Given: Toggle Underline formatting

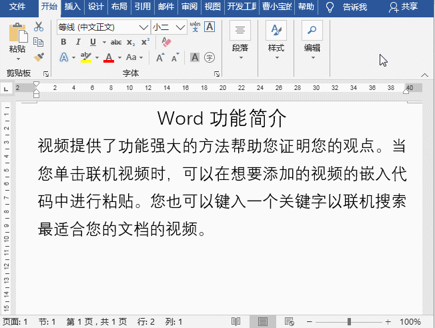Looking at the screenshot, I should [93, 42].
